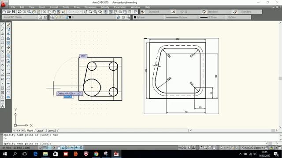The height and width of the screenshot is (158, 282).
Task: Activate the Zoom Window tool
Action: 95,12
